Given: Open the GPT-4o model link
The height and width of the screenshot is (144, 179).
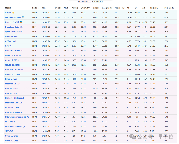Looking at the screenshot, I should pos(8,12).
